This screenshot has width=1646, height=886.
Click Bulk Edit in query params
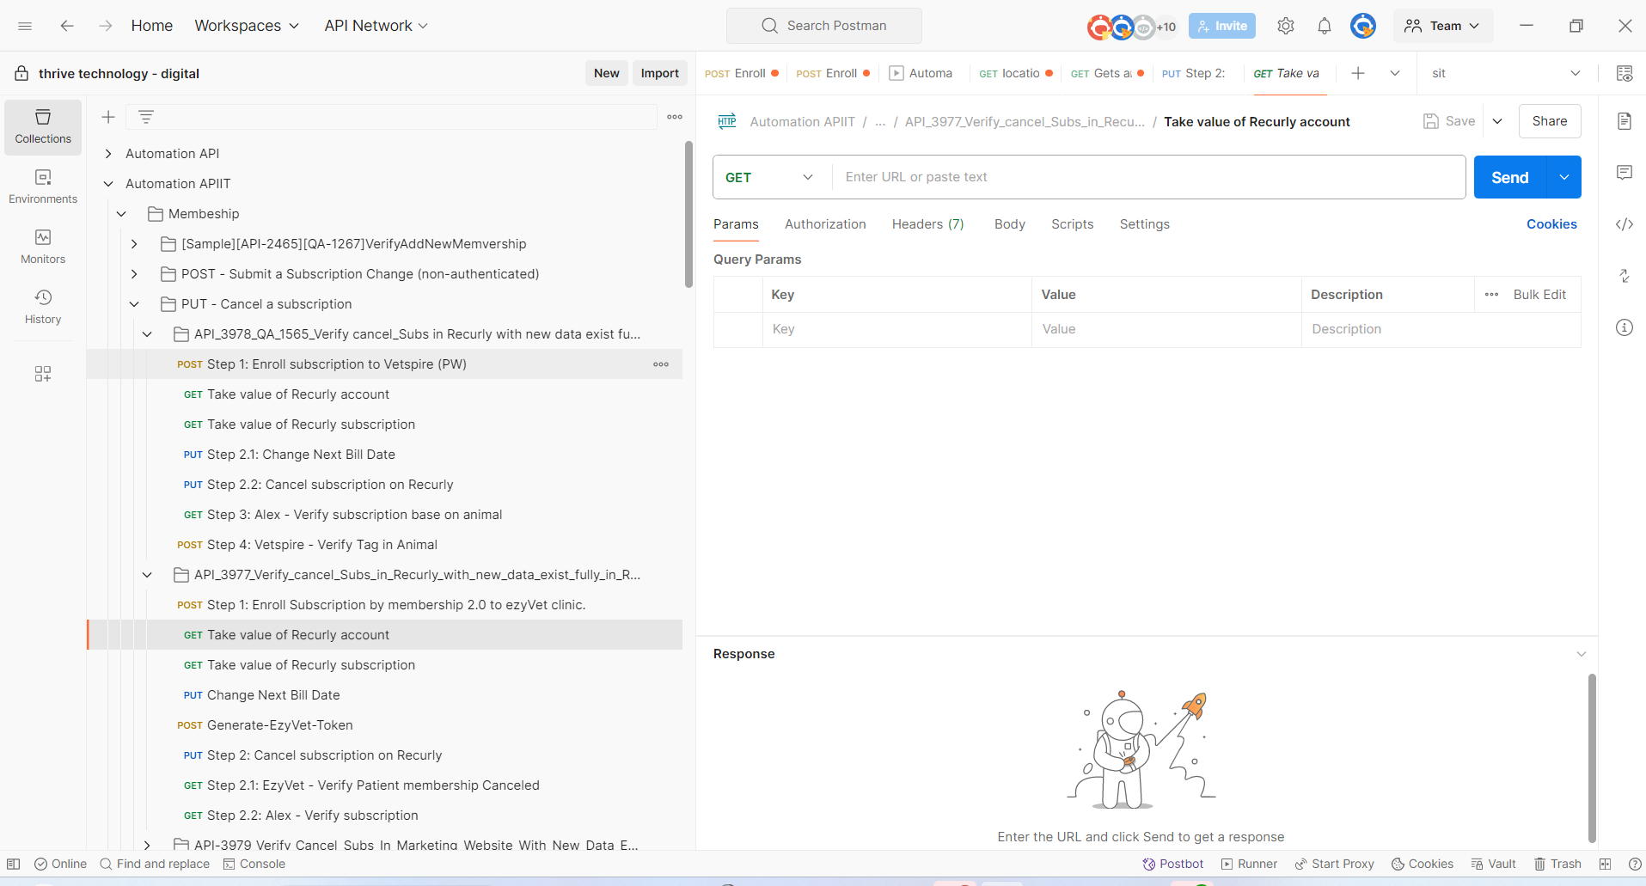[x=1539, y=295]
